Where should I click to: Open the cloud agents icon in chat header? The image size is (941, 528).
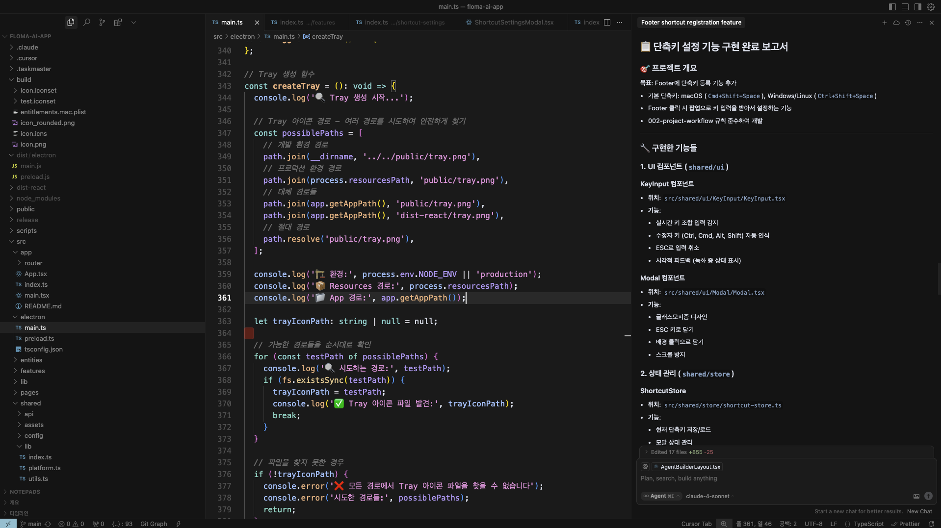(896, 23)
